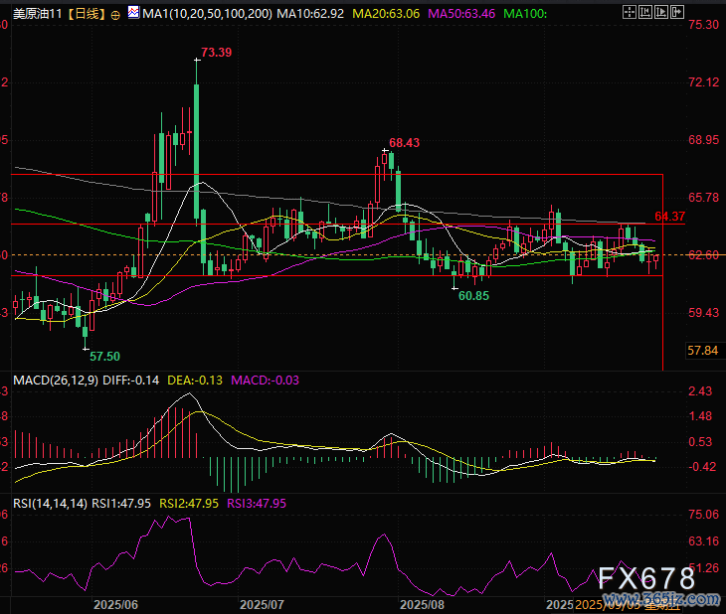Viewport: 726px width, 614px height.
Task: Open RSI(14,14,14) indicator settings
Action: (45, 504)
